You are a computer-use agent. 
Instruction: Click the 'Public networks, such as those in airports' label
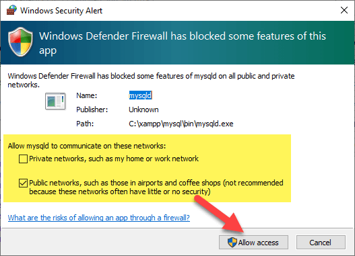156,187
